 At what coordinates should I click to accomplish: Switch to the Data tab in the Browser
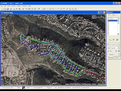(109, 15)
